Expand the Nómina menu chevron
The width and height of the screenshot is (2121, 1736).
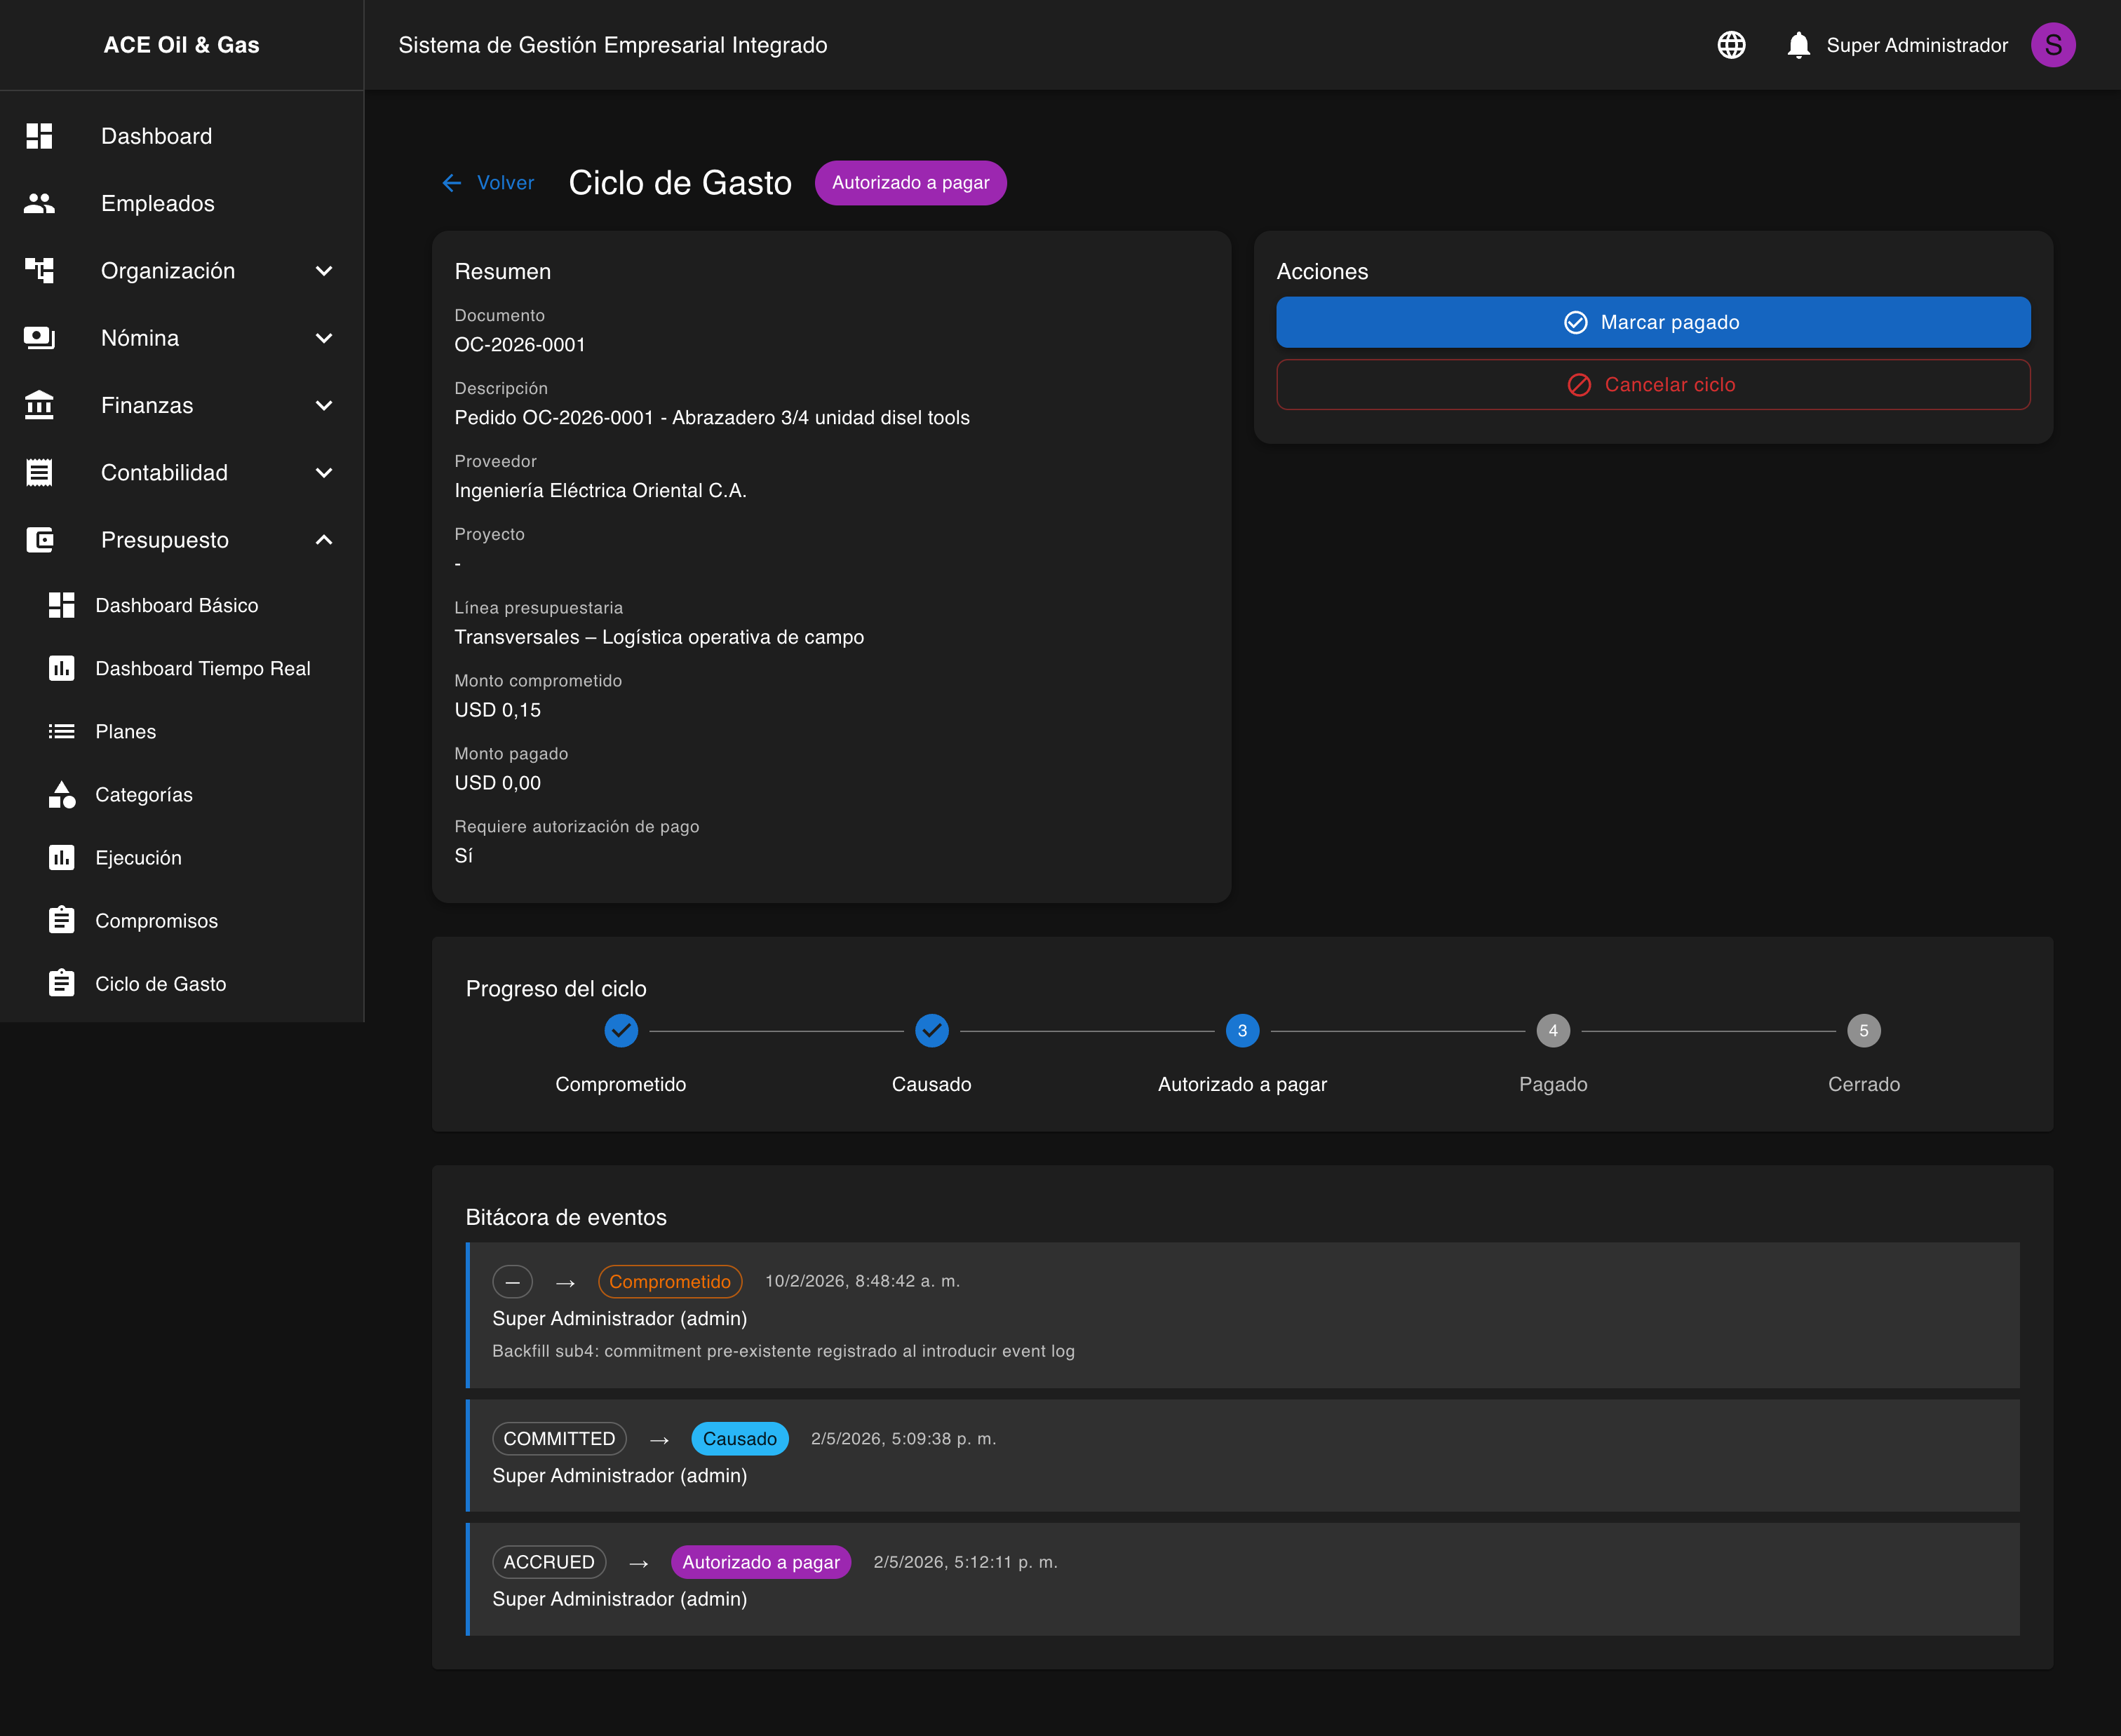point(324,338)
